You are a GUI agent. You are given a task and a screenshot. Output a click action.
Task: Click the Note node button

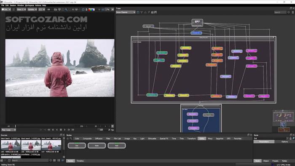pos(97,145)
